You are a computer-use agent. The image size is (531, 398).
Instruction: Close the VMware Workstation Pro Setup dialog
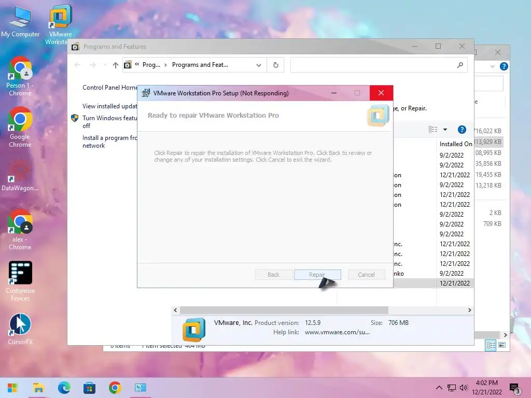[x=381, y=93]
